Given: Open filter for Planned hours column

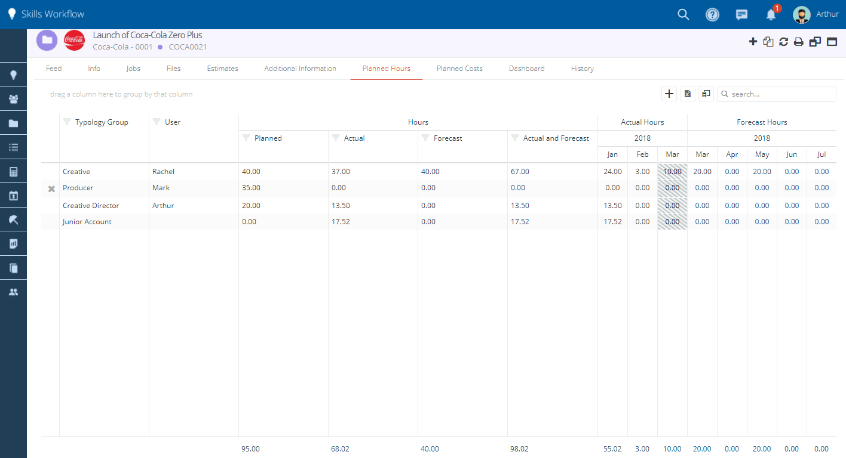Looking at the screenshot, I should click(246, 138).
